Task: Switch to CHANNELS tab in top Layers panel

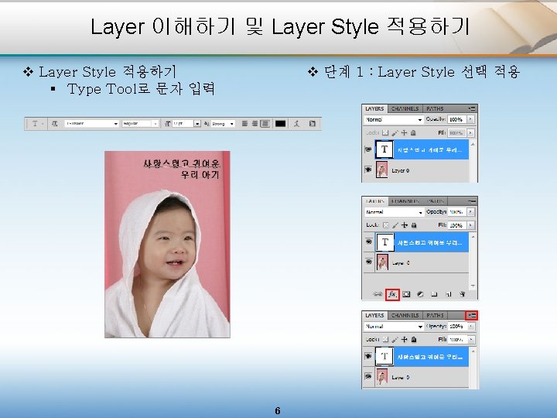Action: (405, 108)
